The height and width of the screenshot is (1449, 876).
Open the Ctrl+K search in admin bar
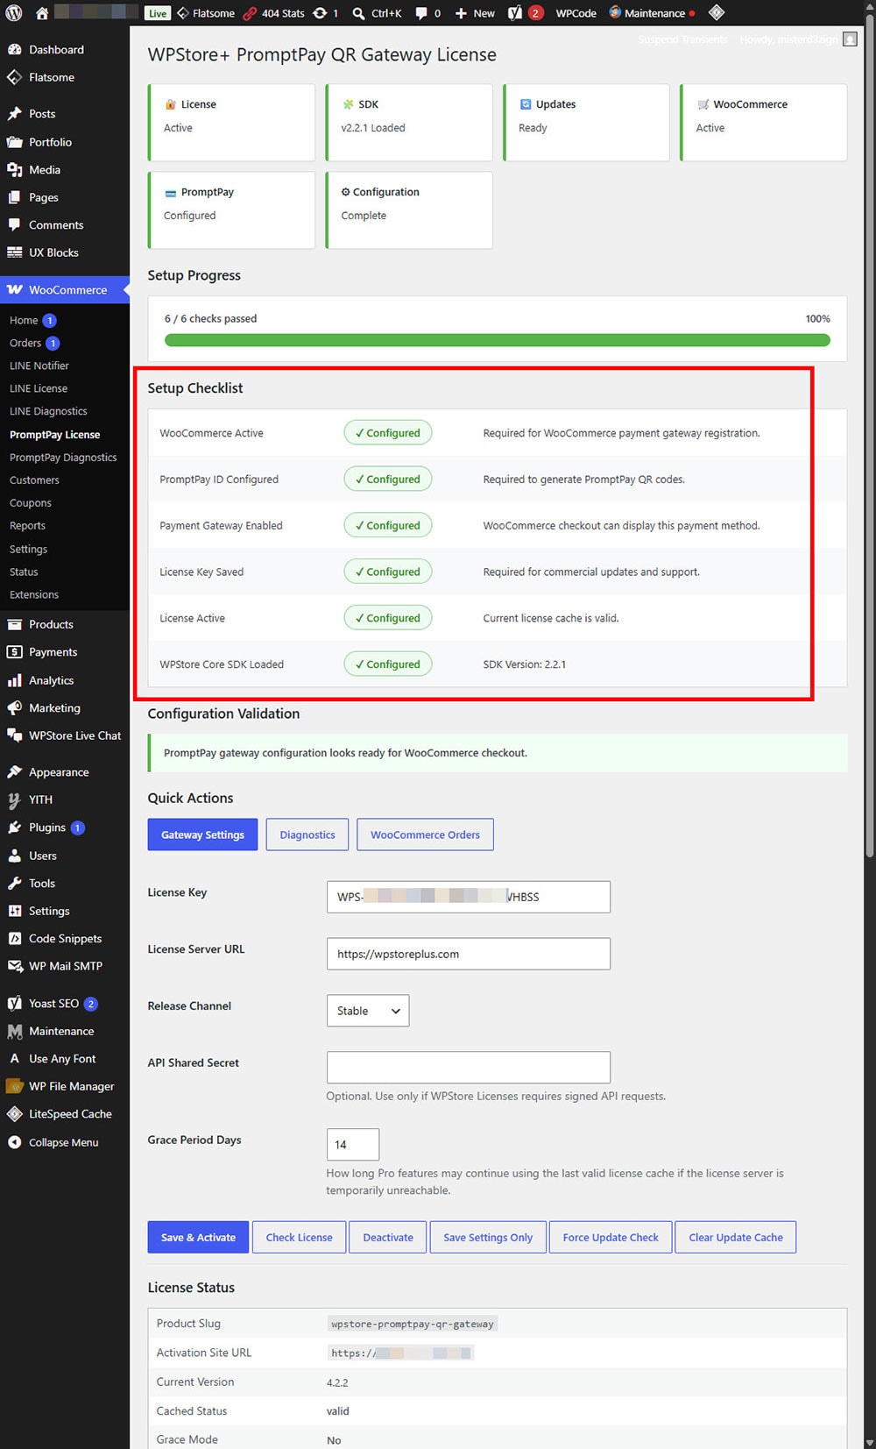coord(377,13)
